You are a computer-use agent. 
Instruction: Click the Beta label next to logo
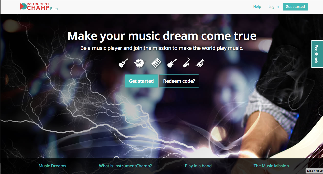pyautogui.click(x=54, y=9)
